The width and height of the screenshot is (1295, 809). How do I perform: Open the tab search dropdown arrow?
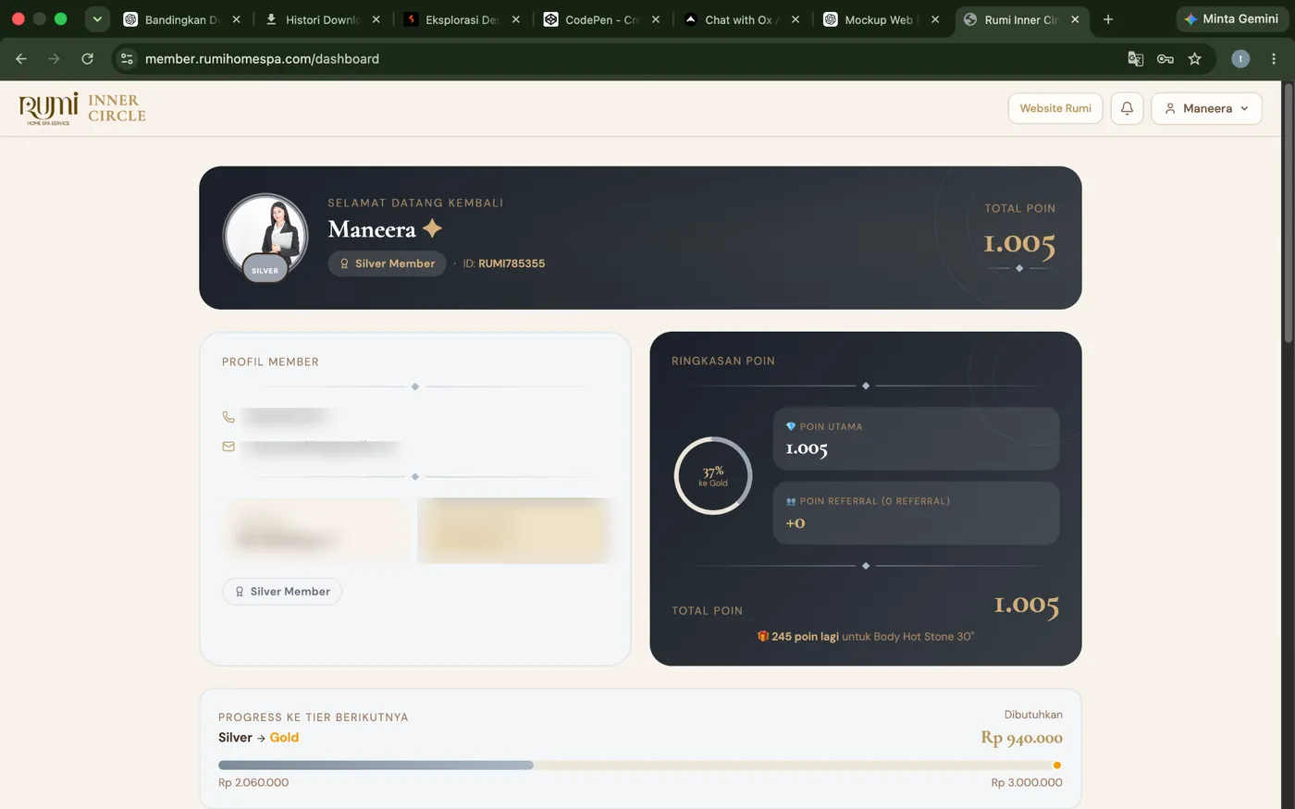97,18
